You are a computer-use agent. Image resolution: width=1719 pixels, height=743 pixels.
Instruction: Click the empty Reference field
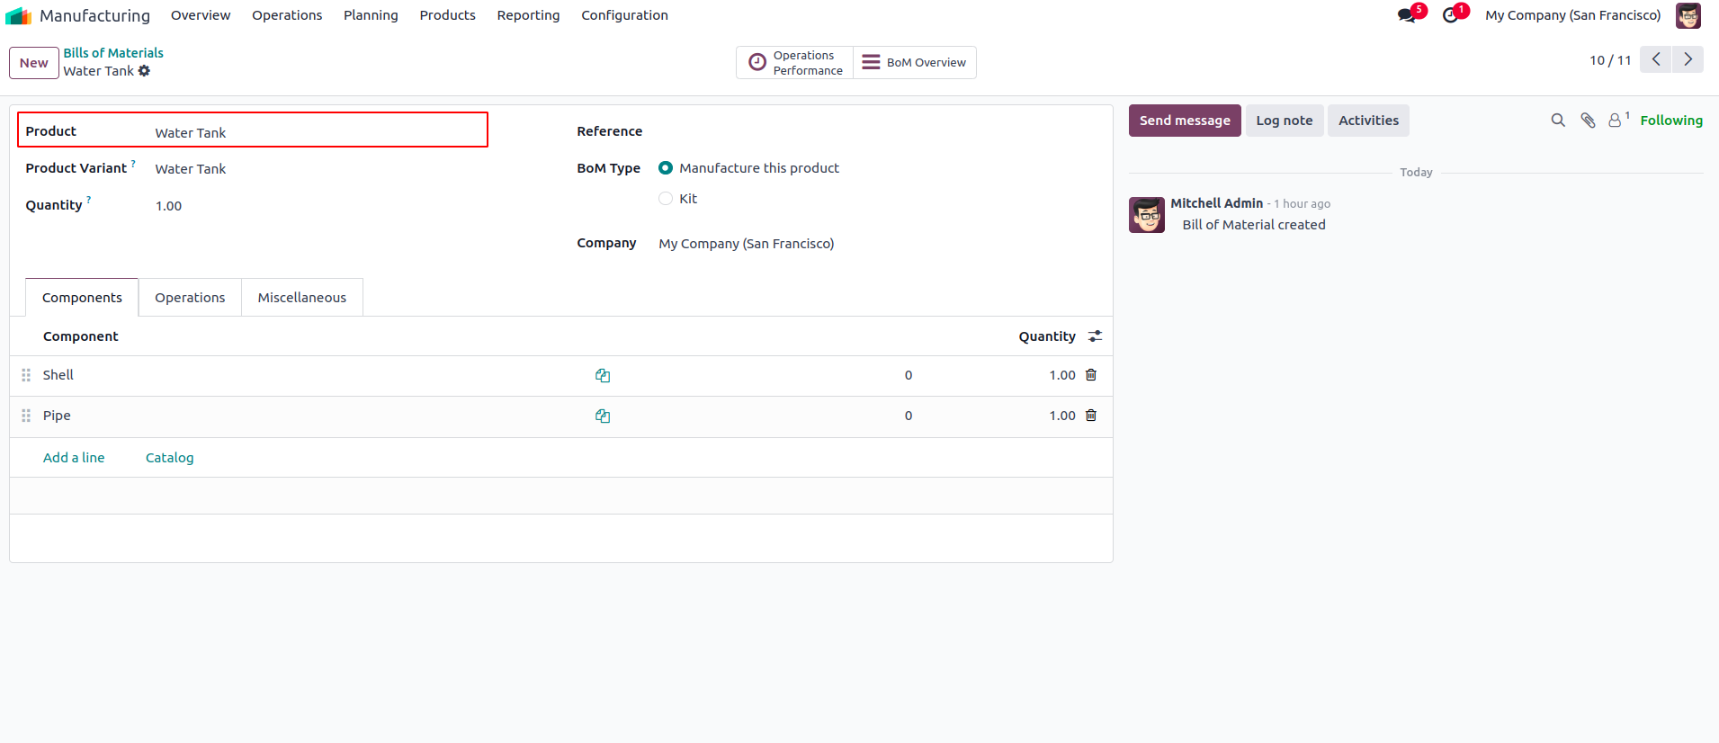(877, 132)
